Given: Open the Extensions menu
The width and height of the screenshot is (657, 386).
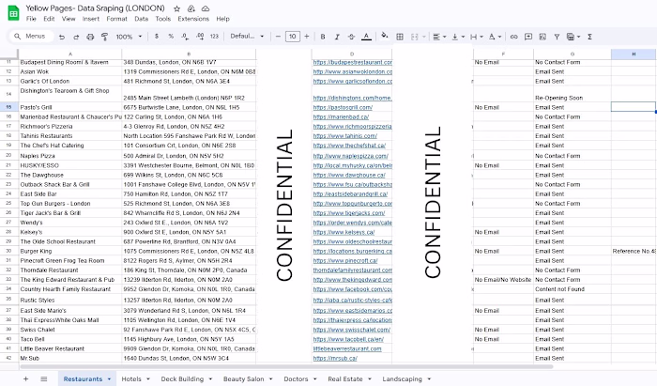Looking at the screenshot, I should (193, 19).
